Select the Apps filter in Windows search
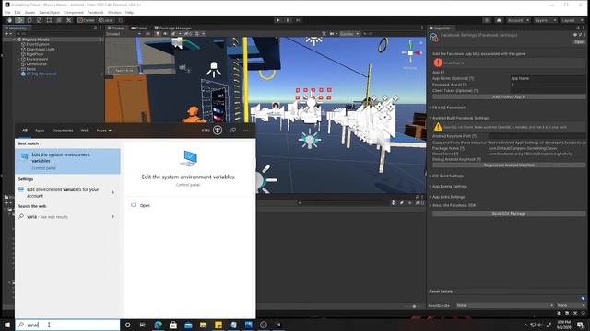The height and width of the screenshot is (331, 590). (x=40, y=131)
